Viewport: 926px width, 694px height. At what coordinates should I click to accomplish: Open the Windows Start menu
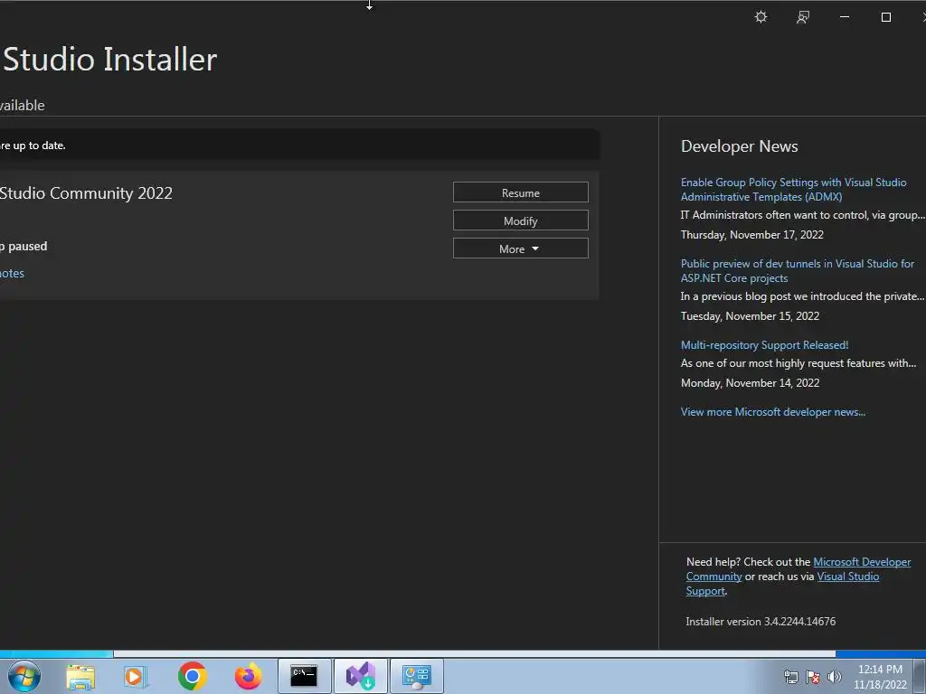click(24, 676)
